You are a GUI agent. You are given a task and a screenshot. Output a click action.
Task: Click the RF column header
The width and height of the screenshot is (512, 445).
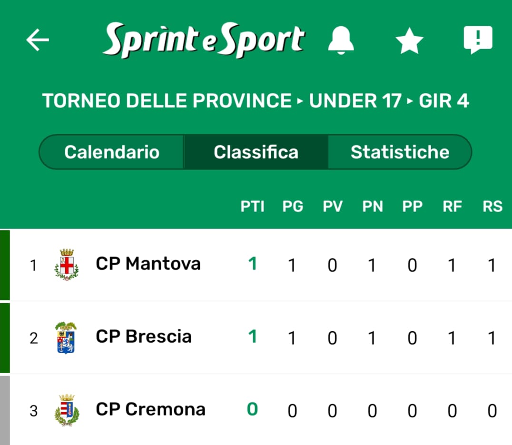click(452, 206)
